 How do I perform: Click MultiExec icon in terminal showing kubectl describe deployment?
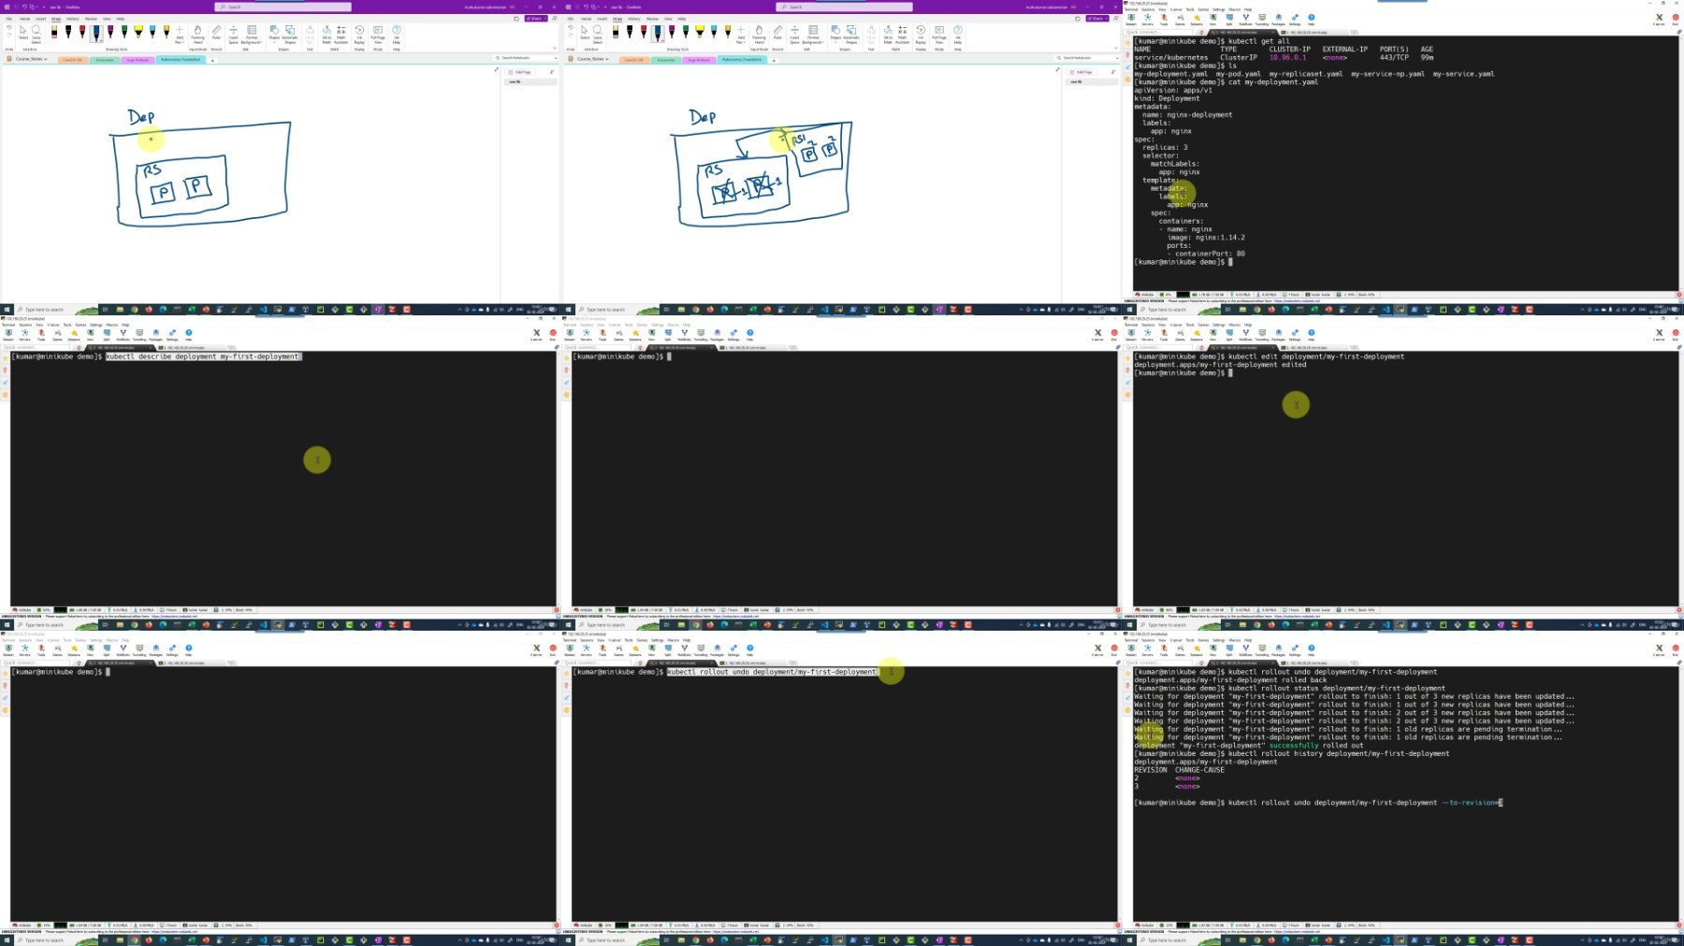coord(123,334)
